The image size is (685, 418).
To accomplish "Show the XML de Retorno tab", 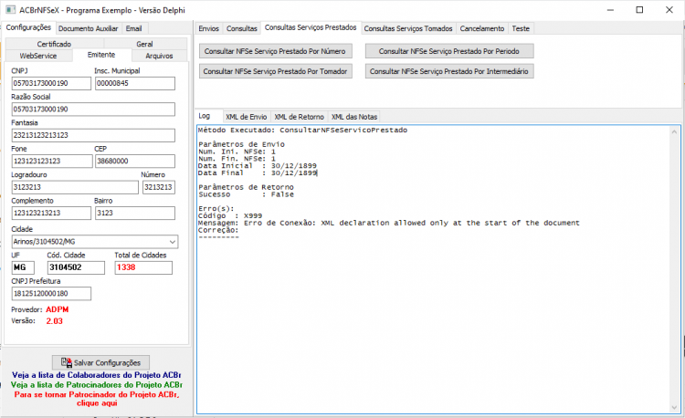I will pos(300,117).
